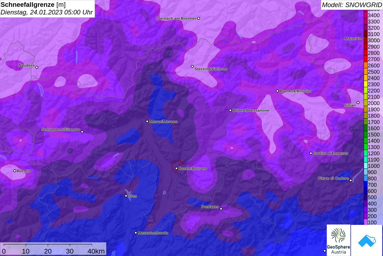Screen dimensions: 383x256
Task: Click the 2400 legend color swatch
Action: coord(365,78)
